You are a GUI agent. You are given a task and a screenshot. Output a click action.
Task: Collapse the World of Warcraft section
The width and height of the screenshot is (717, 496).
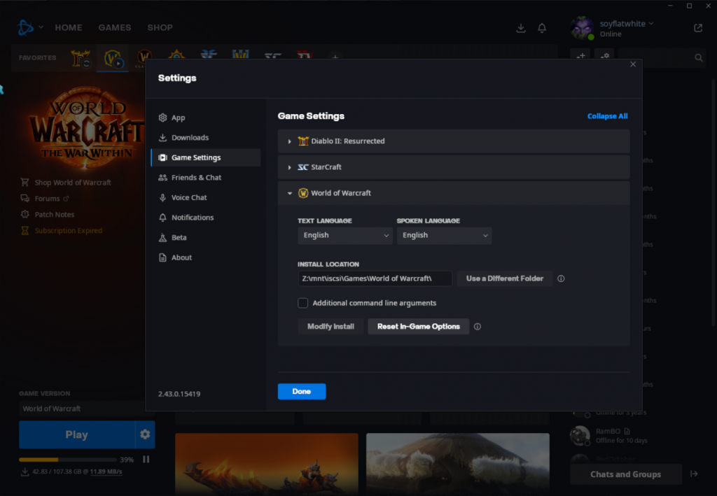(289, 193)
